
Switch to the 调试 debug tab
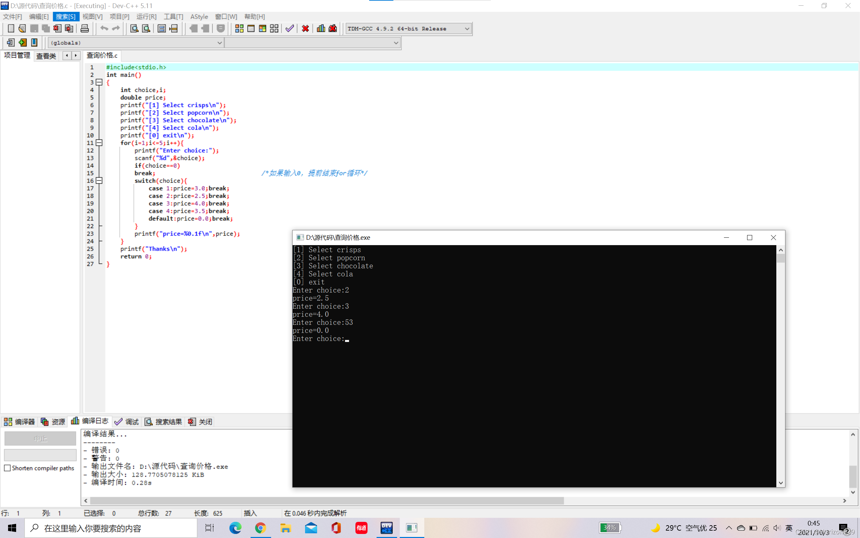(x=127, y=422)
